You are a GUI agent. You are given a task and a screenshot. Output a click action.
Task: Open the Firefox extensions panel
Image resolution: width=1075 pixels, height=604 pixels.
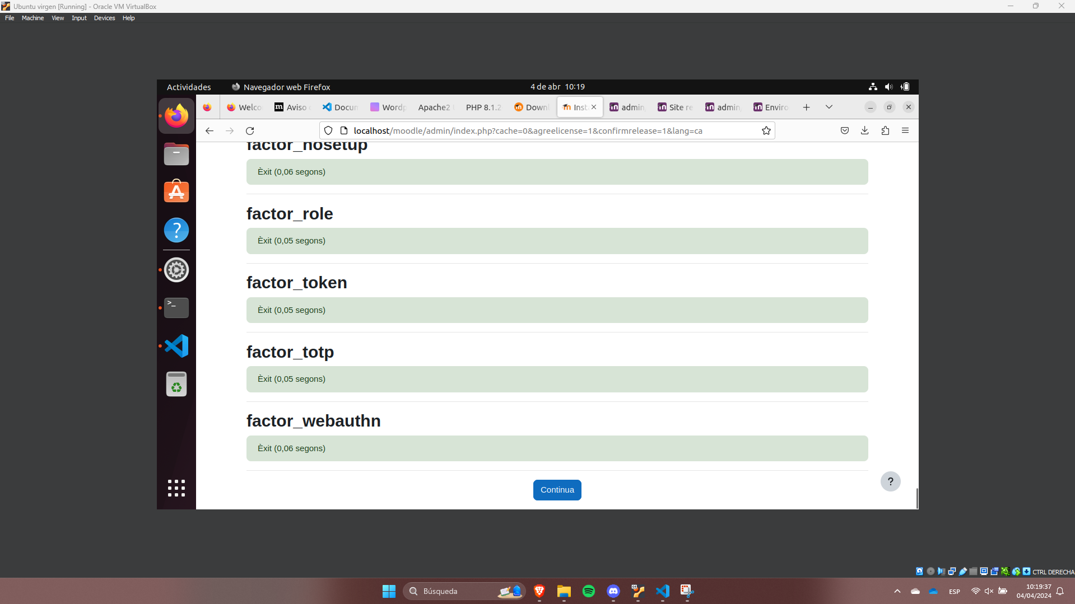point(885,130)
